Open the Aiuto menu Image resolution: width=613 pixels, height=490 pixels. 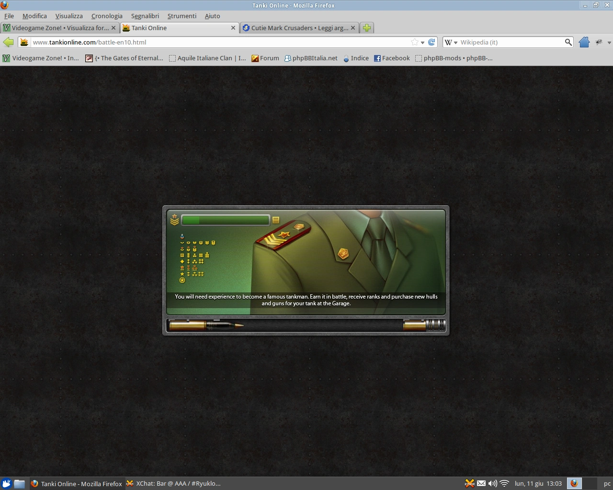click(x=213, y=16)
